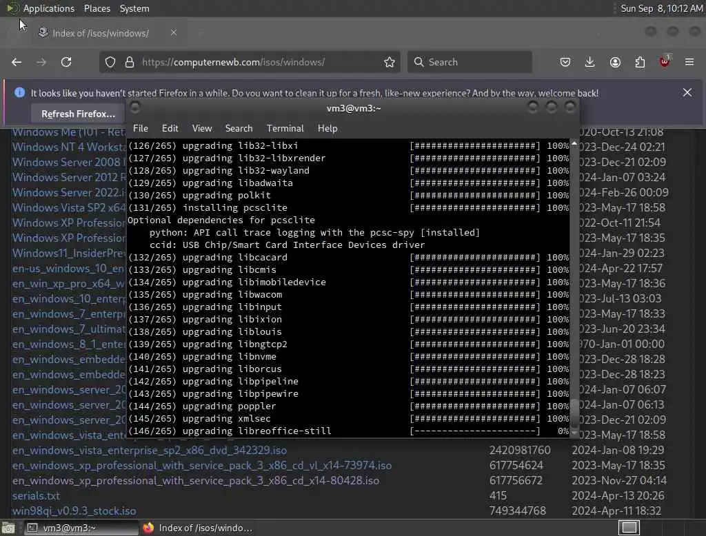This screenshot has width=706, height=536.
Task: Click the uBlock Origin extension icon
Action: [665, 61]
